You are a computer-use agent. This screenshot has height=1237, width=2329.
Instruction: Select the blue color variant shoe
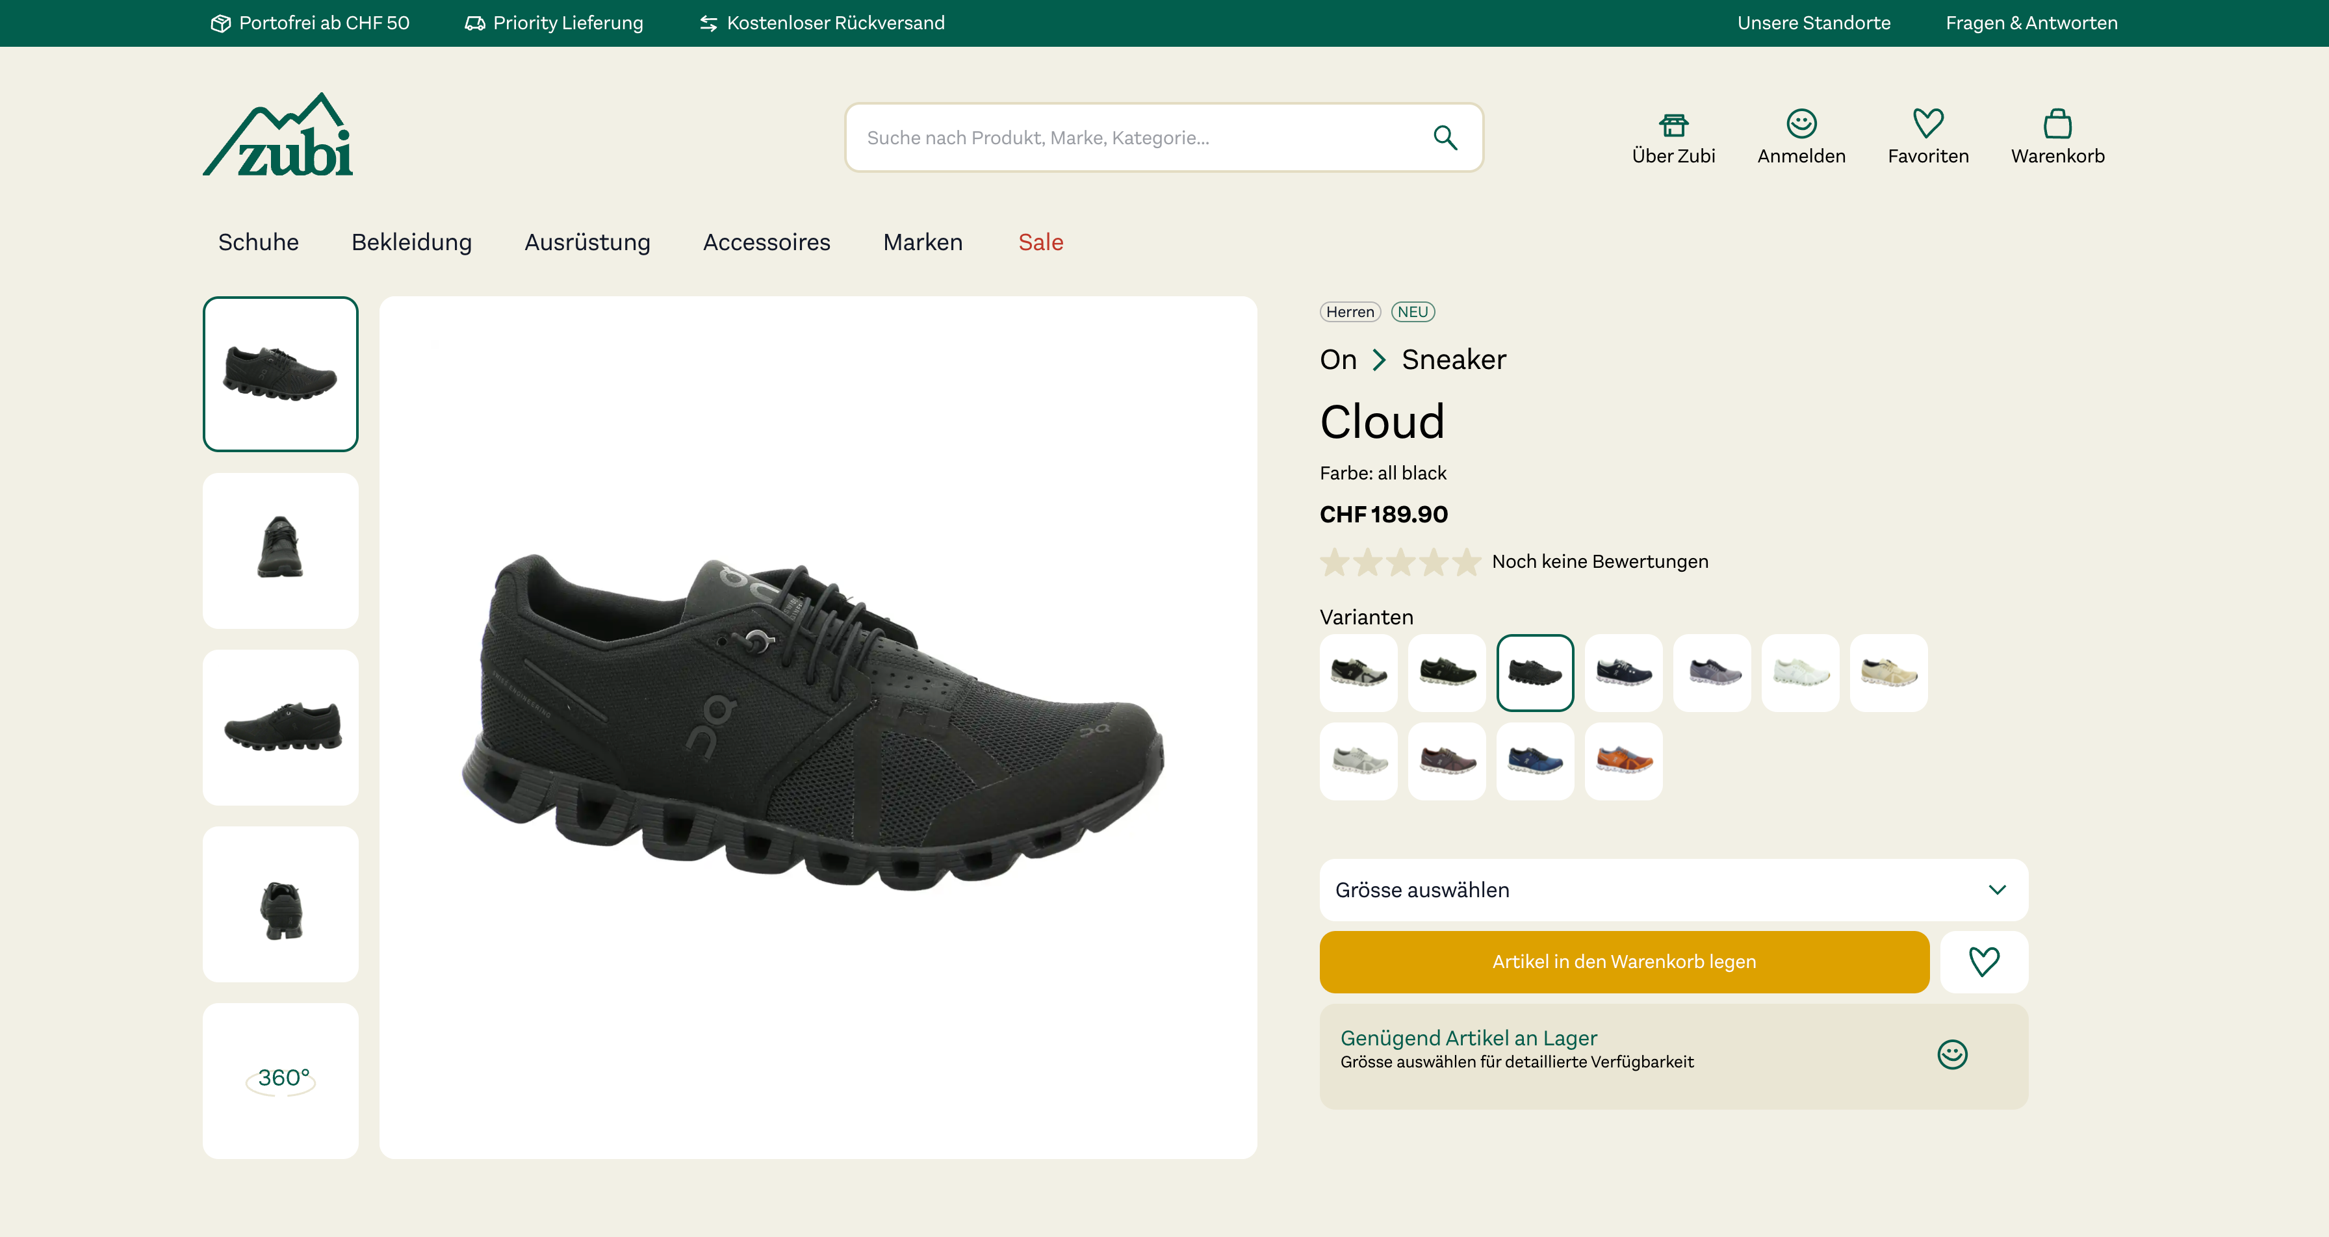click(x=1534, y=761)
